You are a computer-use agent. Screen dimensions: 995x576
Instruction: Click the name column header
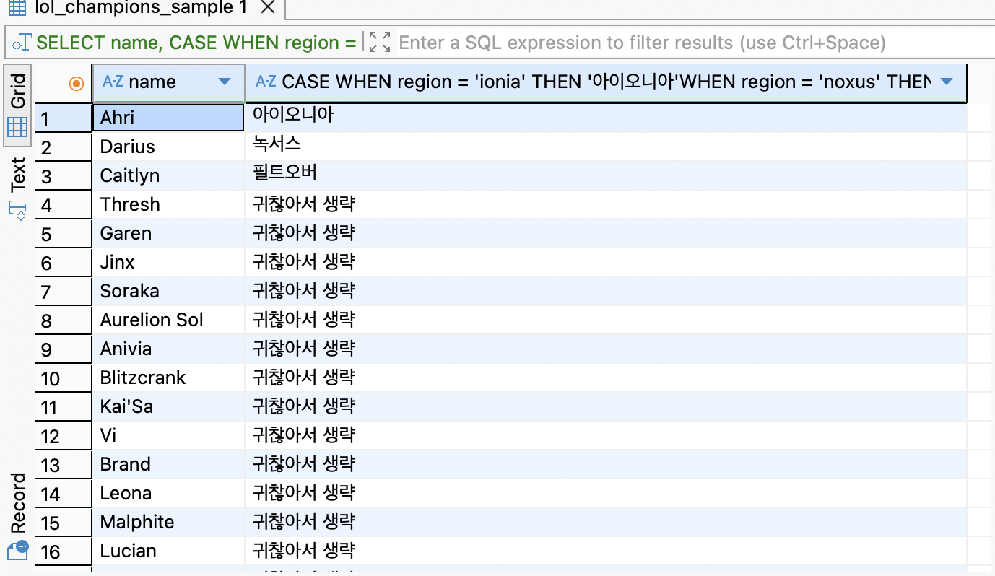pos(168,83)
